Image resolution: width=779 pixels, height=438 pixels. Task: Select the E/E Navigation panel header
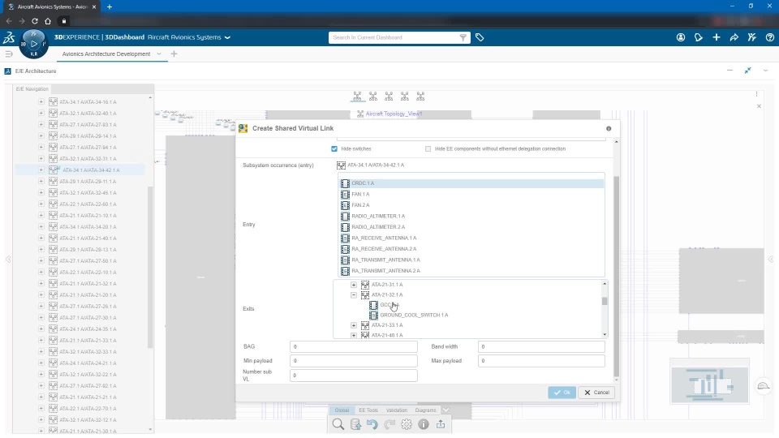click(32, 89)
